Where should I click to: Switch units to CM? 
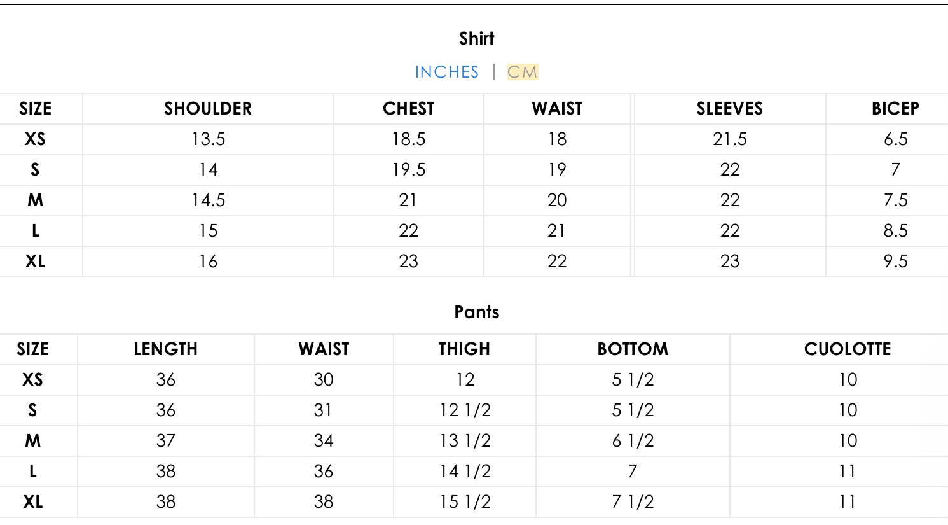pos(522,72)
